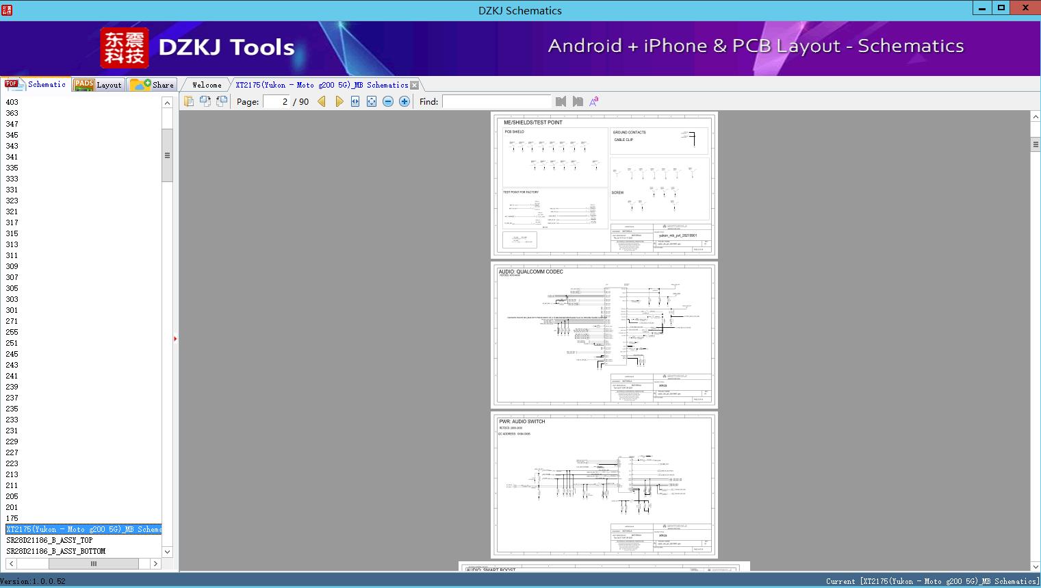Select XT2175 MB Schematics in file list
1041x588 pixels.
(x=83, y=529)
